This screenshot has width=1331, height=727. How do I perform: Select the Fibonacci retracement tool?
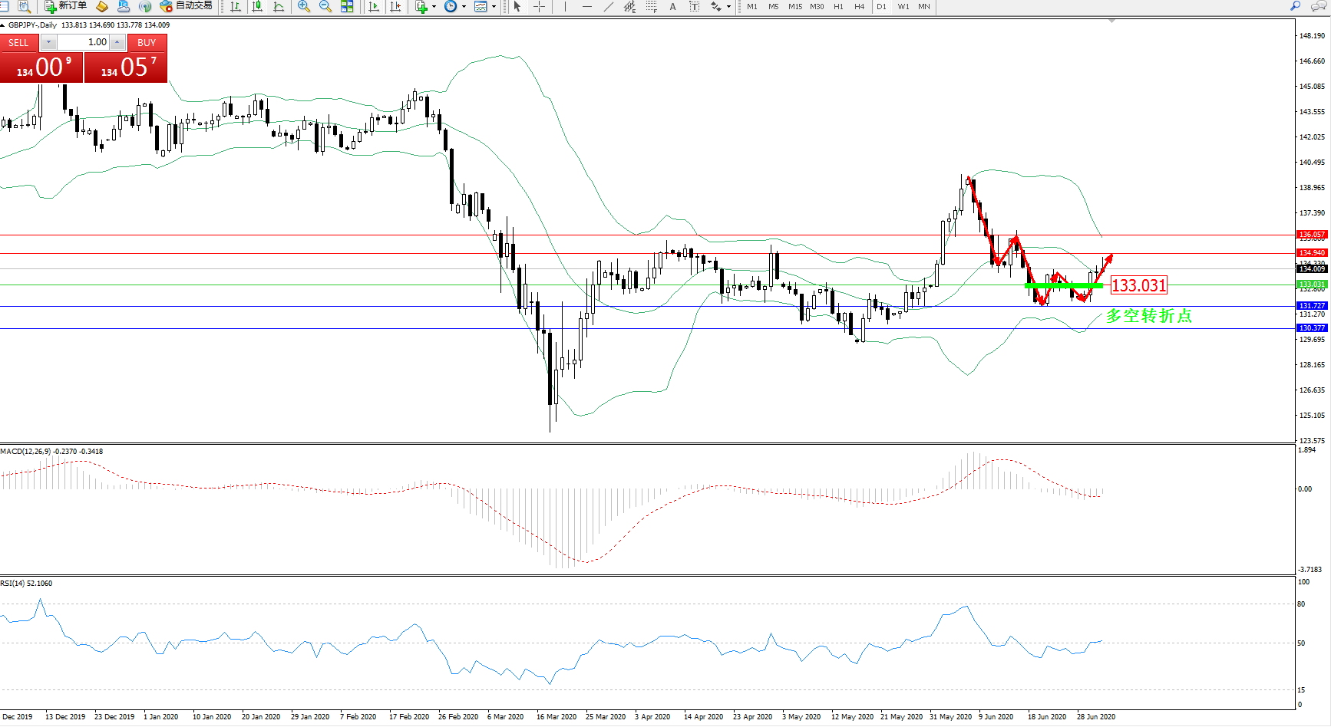(x=652, y=6)
